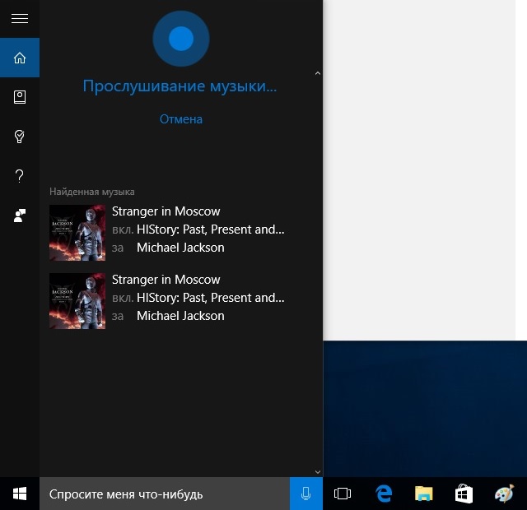Image resolution: width=527 pixels, height=510 pixels.
Task: Open File Explorer from taskbar
Action: coord(423,494)
